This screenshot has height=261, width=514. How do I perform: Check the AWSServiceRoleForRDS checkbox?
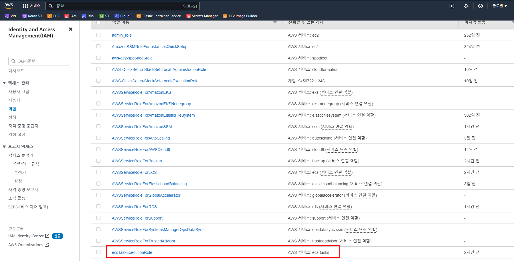click(x=98, y=206)
